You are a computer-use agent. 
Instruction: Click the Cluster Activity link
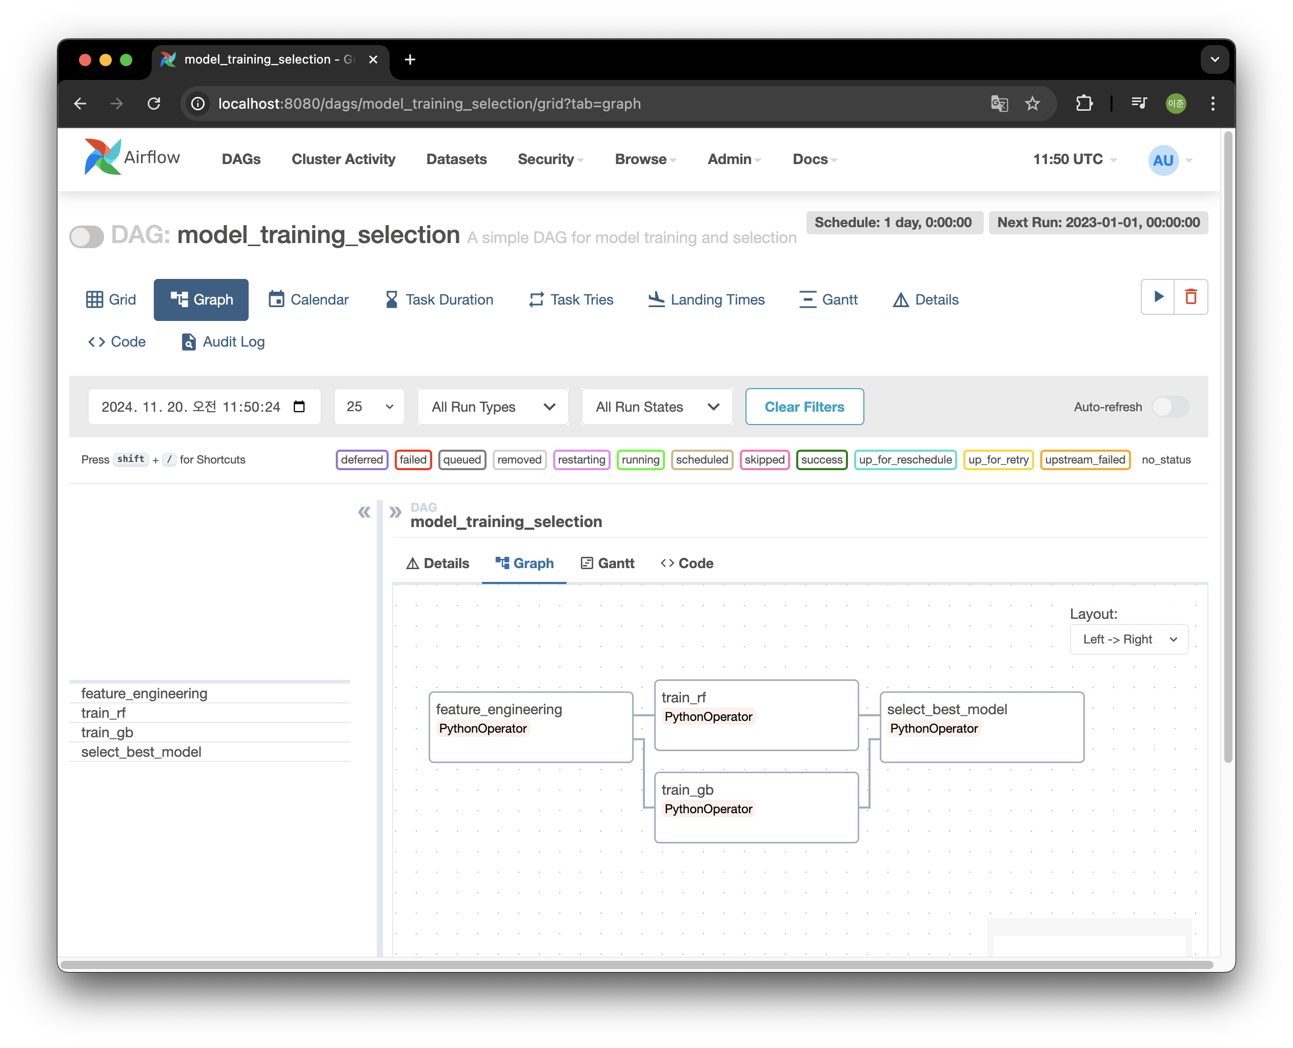[x=344, y=159]
